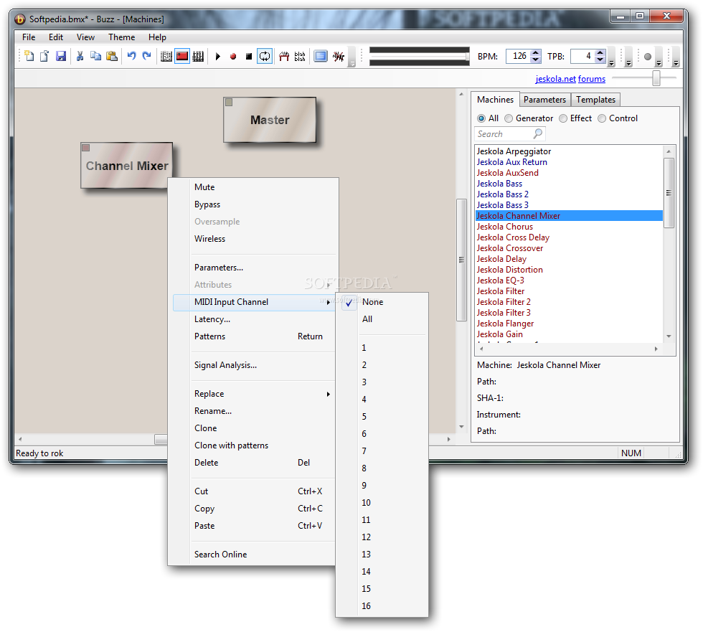Choose All in MIDI channel submenu

click(382, 319)
